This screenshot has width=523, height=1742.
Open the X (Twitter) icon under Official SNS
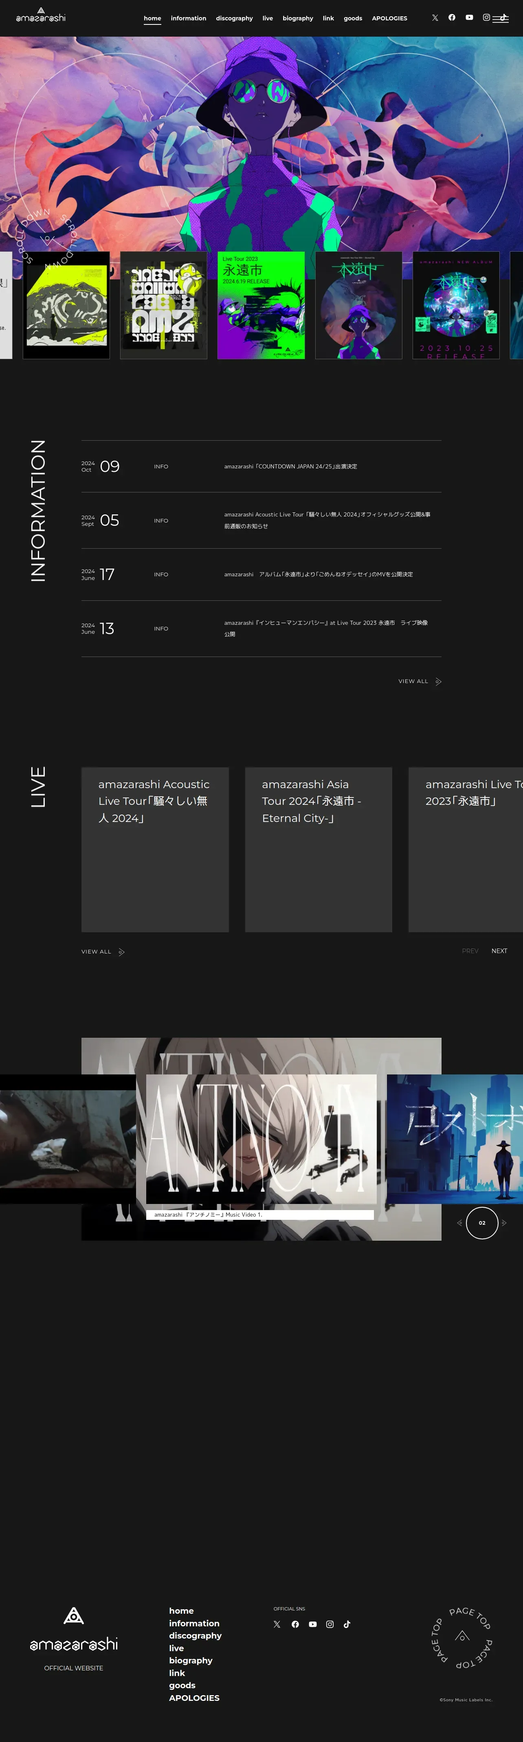coord(277,1624)
